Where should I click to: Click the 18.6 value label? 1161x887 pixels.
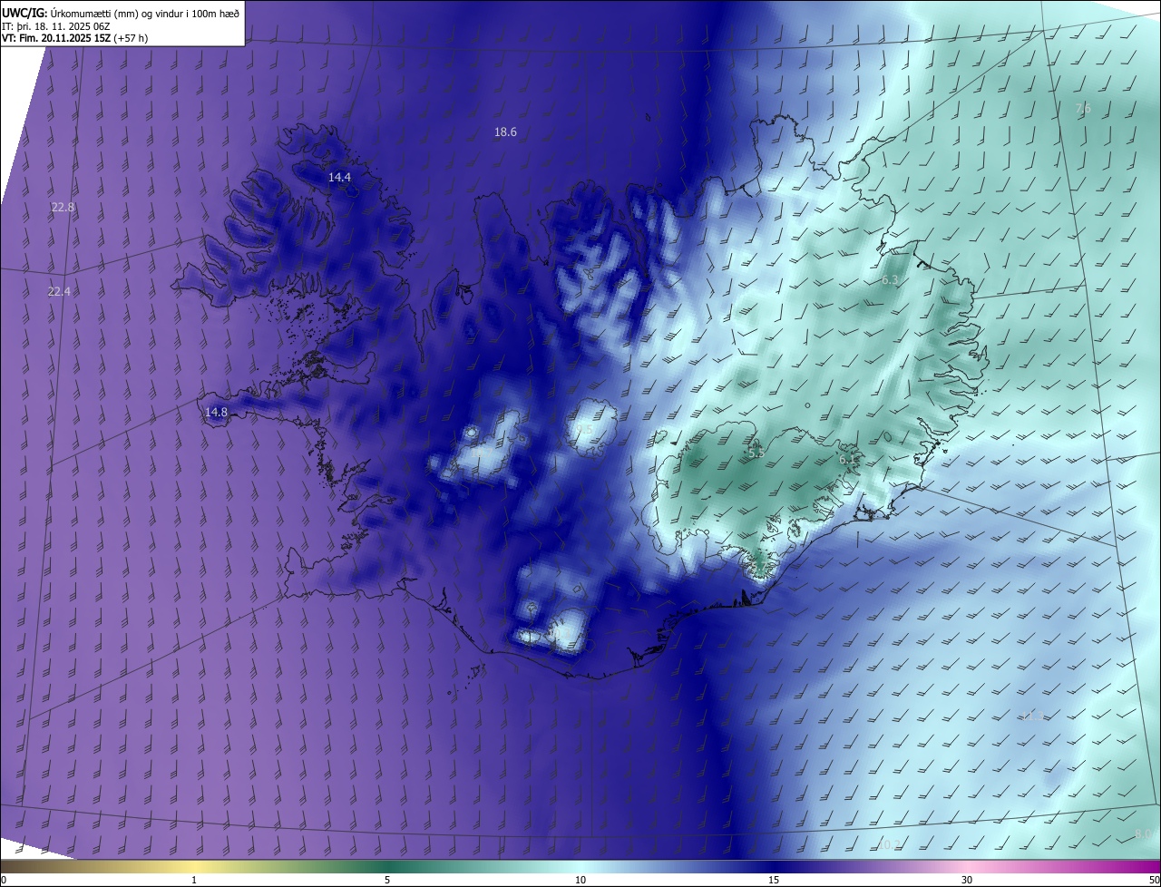[x=505, y=132]
